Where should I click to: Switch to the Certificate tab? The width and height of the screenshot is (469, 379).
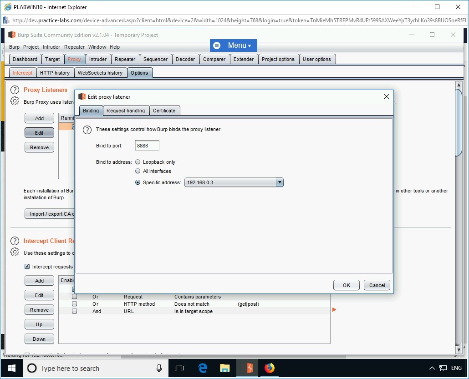pyautogui.click(x=164, y=110)
